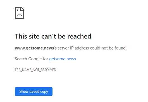This screenshot has width=148, height=102.
Task: Click the word "reached" in the heading
Action: [x=79, y=36]
